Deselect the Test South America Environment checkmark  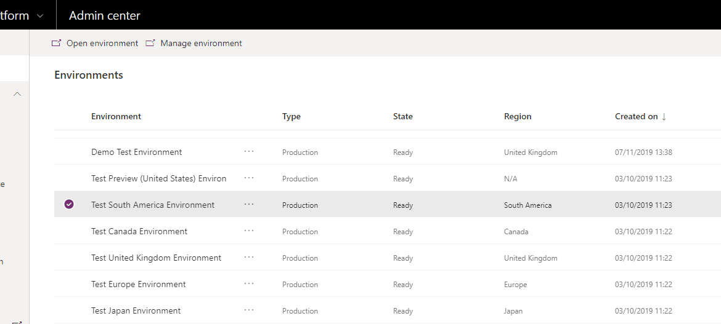coord(69,205)
